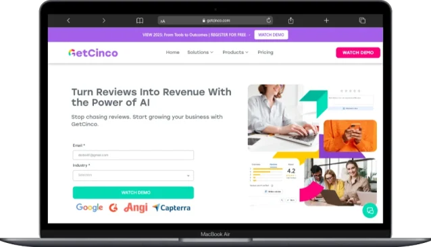Click the Capterra logo
The width and height of the screenshot is (431, 247).
172,208
